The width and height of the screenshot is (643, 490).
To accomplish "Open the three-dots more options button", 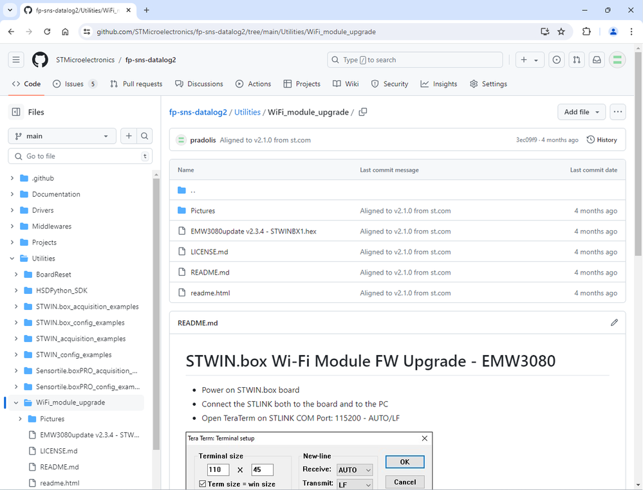I will click(617, 112).
